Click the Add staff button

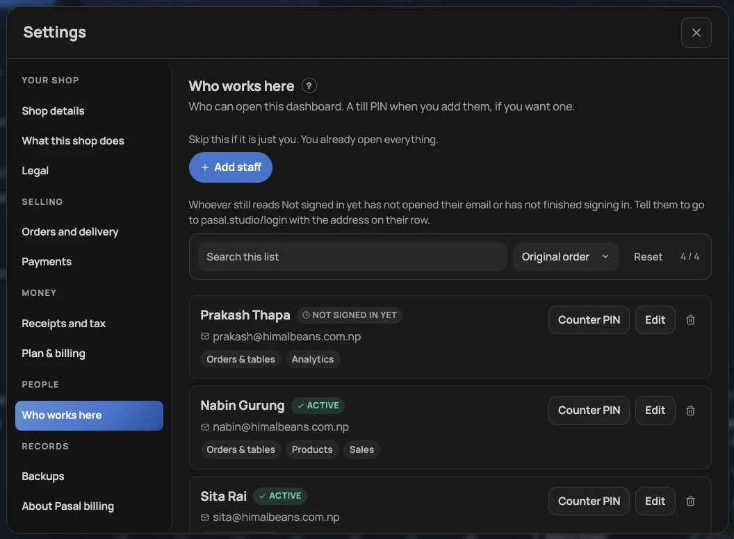pos(231,167)
